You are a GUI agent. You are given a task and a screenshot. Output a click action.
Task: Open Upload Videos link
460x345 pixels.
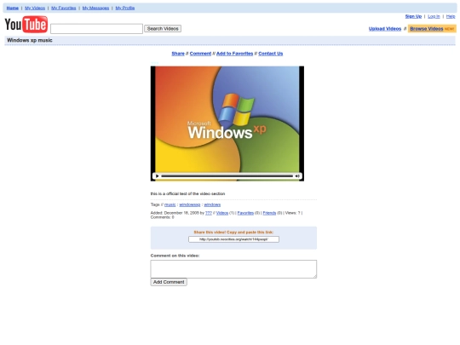385,28
